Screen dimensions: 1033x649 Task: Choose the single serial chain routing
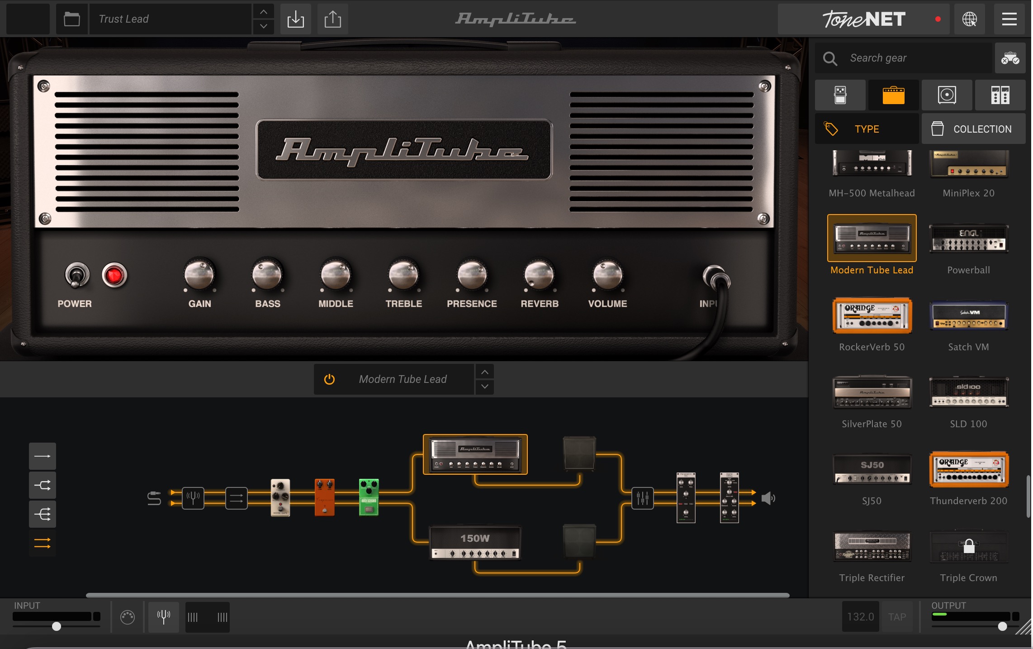[43, 456]
